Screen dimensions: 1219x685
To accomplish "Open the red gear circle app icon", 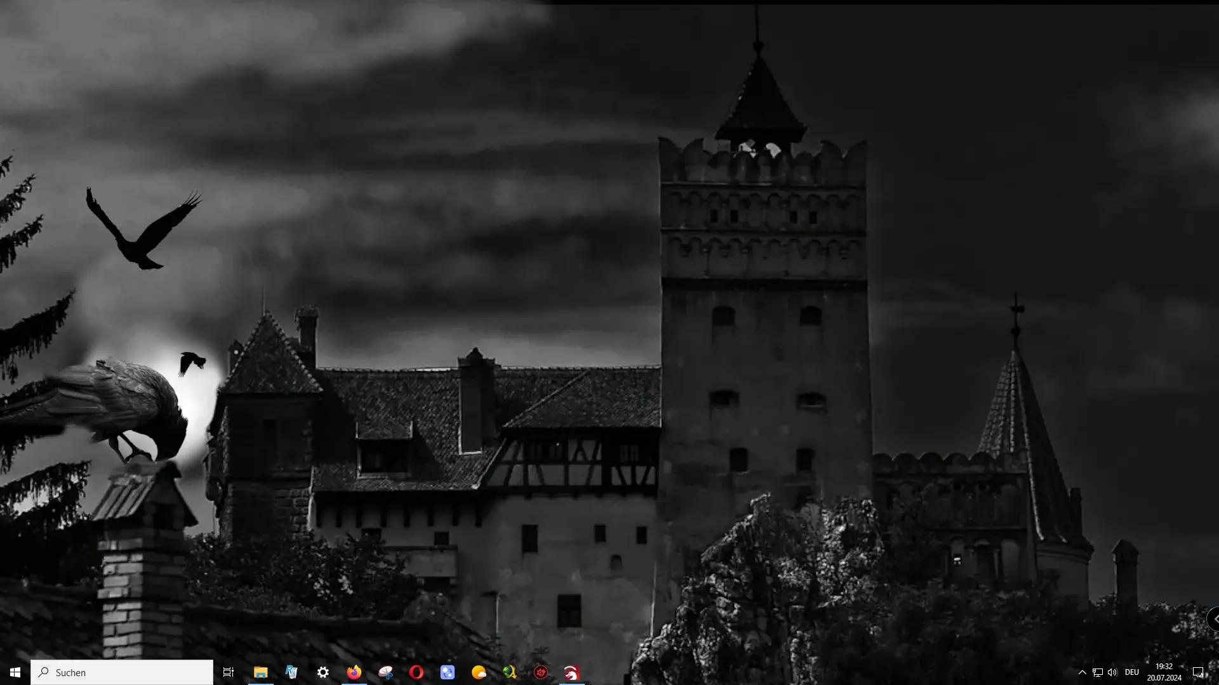I will tap(541, 672).
